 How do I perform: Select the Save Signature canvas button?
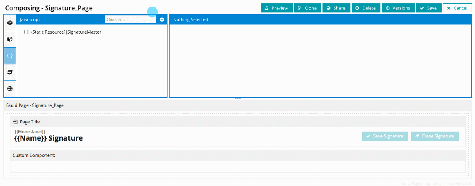[385, 136]
